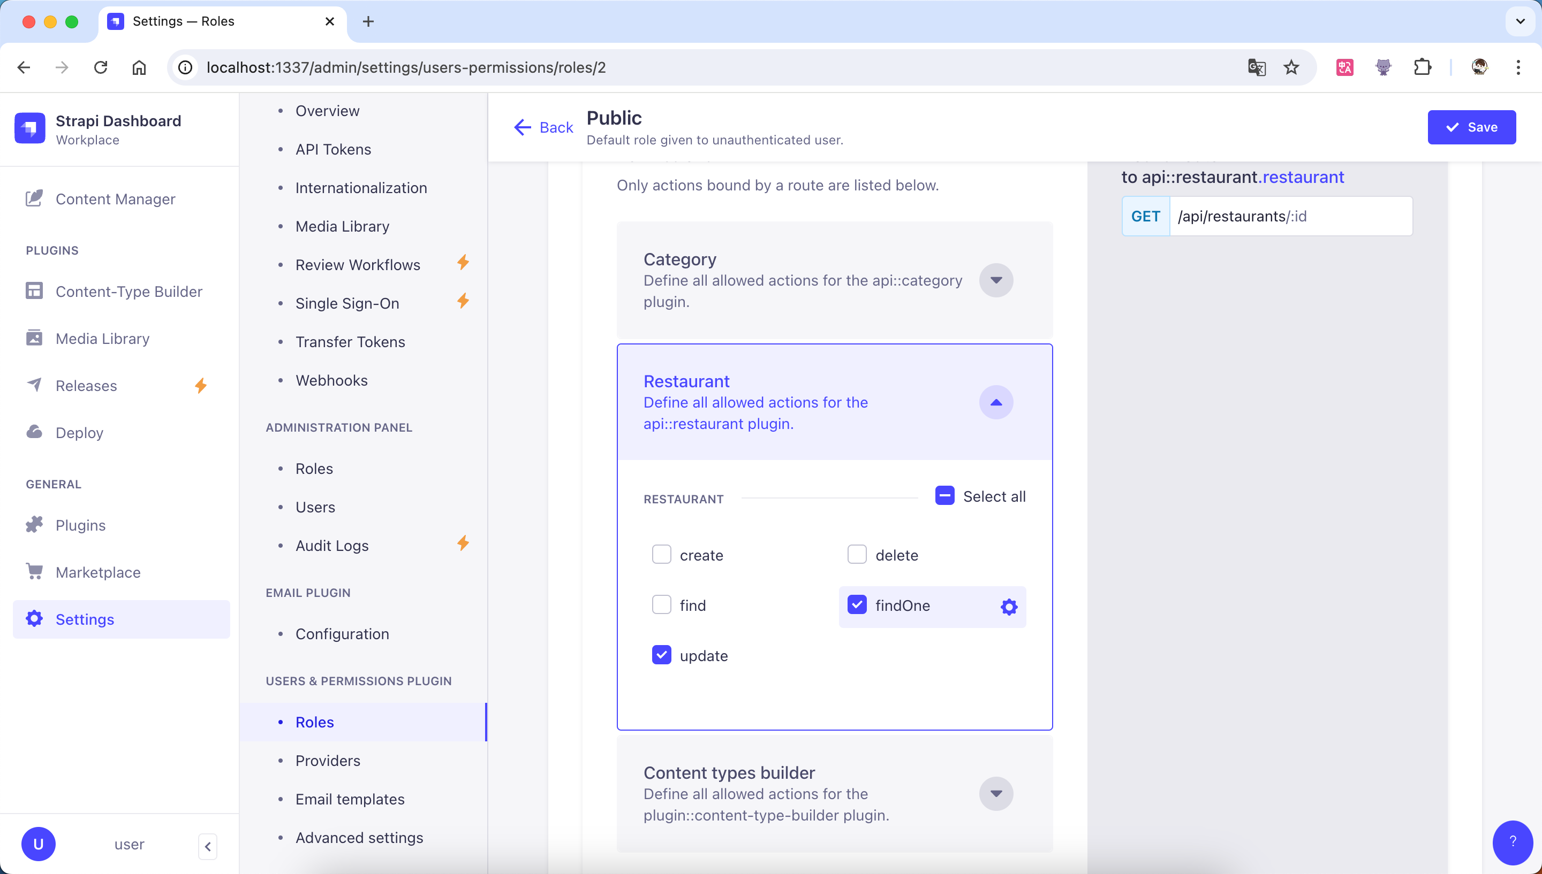
Task: Open the Roles settings menu item
Action: pyautogui.click(x=314, y=722)
